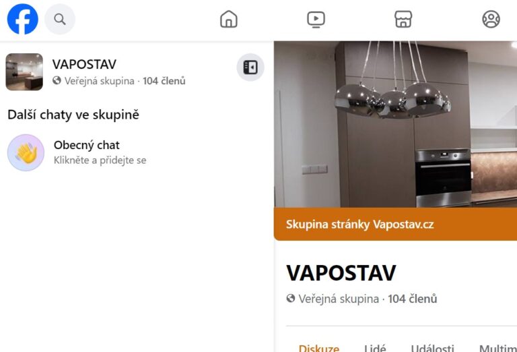Click the globe icon beside sidebar Veřejná skupina

point(57,80)
